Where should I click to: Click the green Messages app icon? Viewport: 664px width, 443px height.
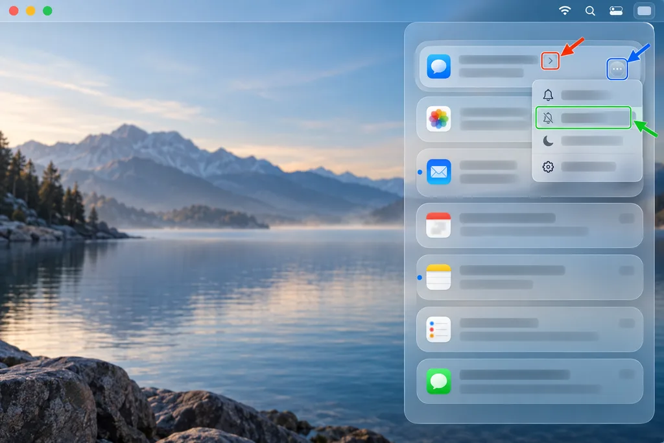point(438,381)
